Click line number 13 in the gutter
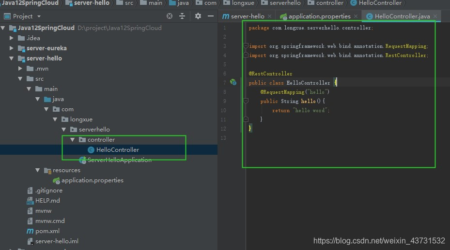Viewport: 450px width, 250px height. [223, 138]
